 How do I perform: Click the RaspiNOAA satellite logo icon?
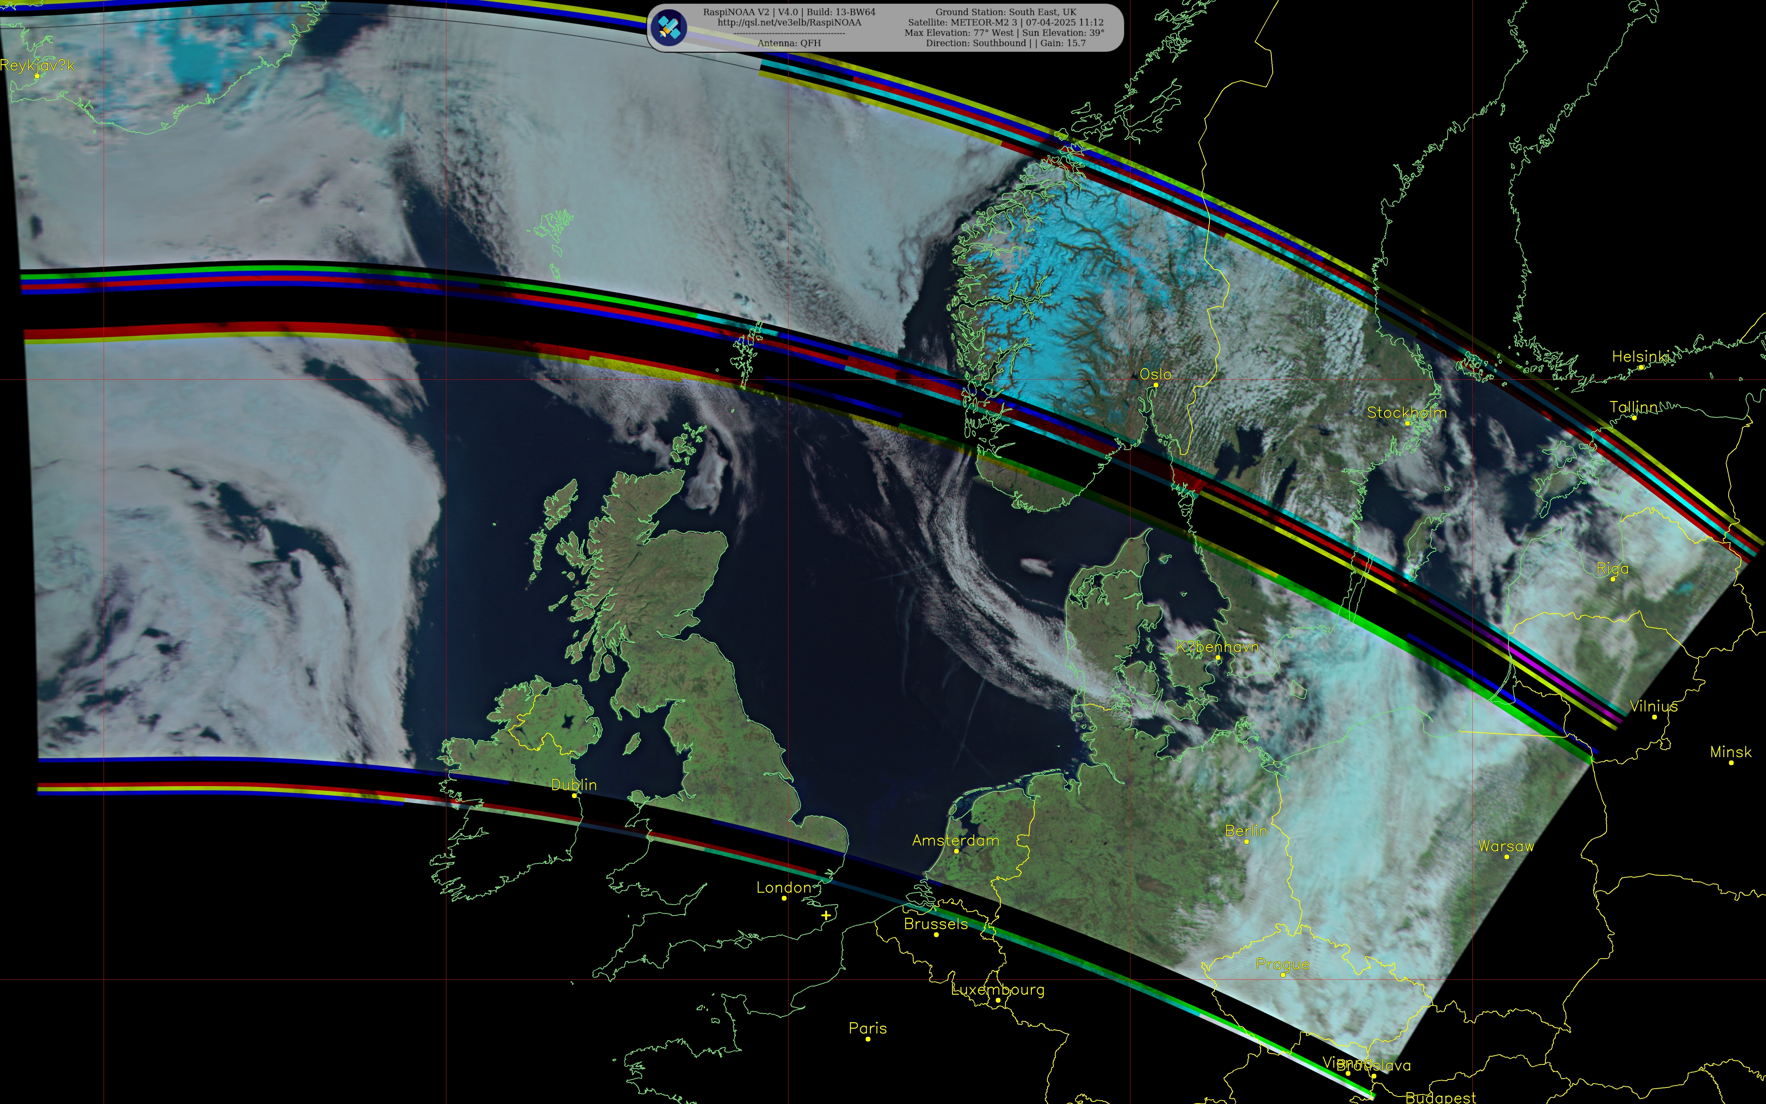point(669,28)
